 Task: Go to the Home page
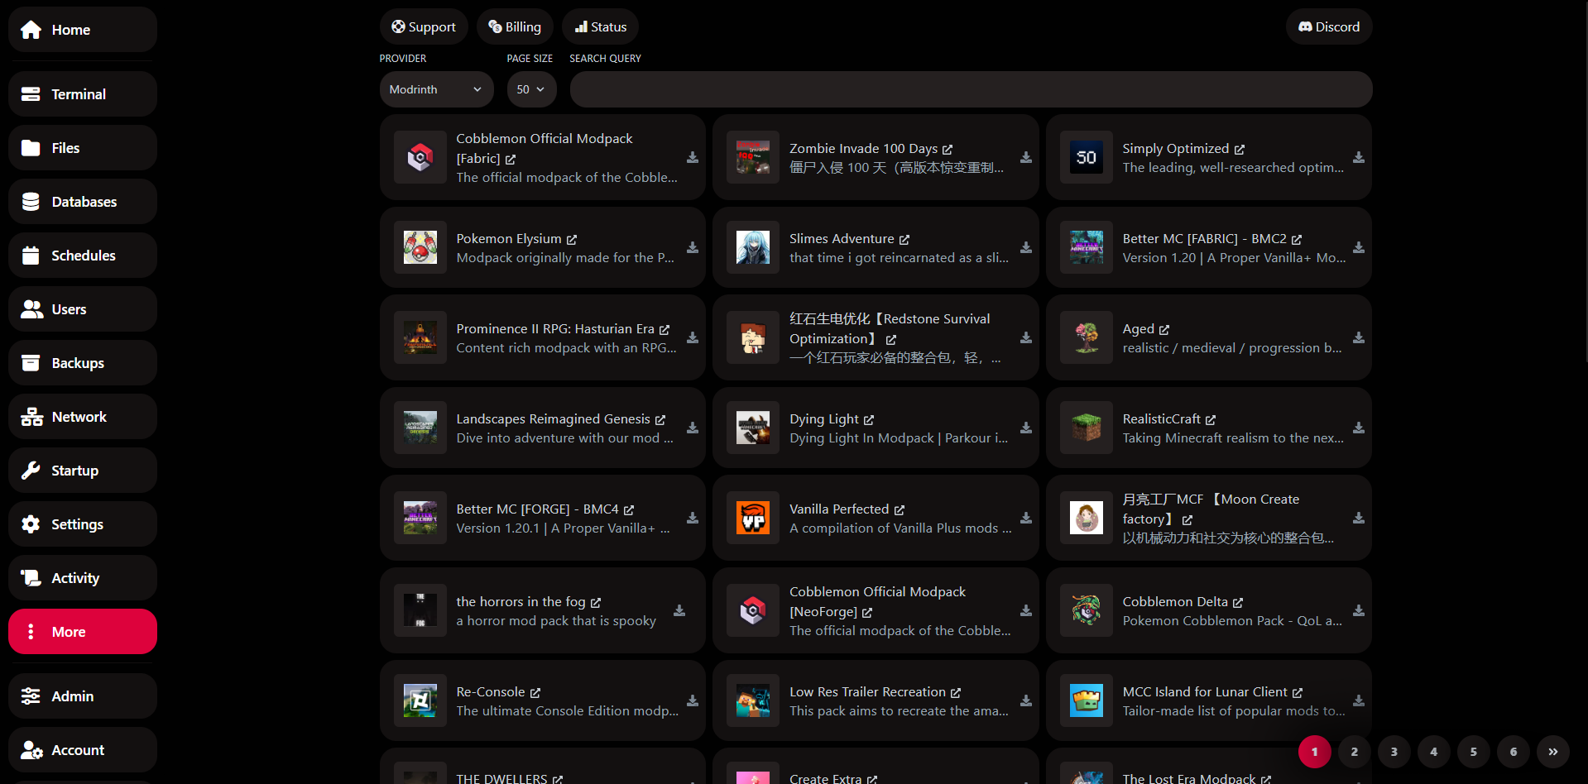(x=83, y=30)
